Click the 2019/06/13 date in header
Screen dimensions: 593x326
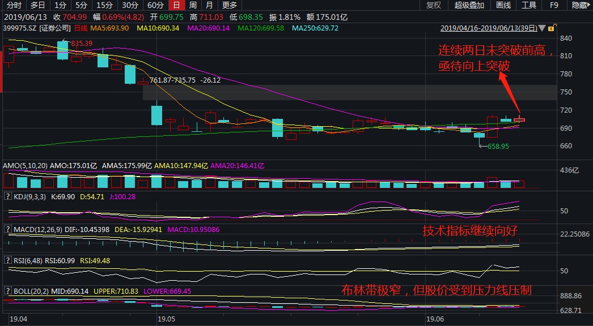pyautogui.click(x=27, y=17)
